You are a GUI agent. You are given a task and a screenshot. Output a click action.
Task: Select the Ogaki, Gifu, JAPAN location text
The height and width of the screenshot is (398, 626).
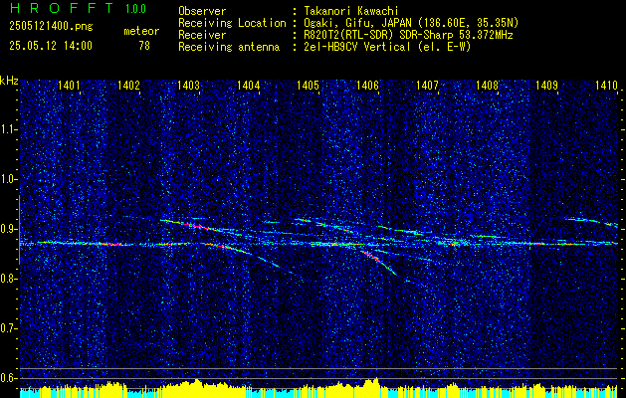tap(412, 23)
